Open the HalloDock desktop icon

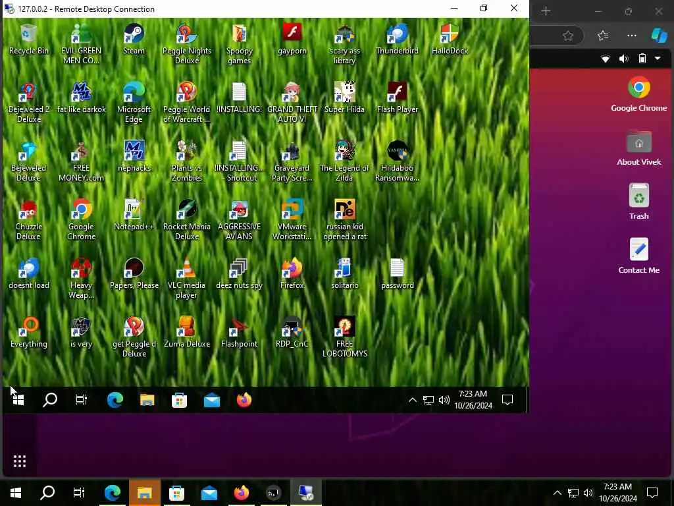coord(450,39)
